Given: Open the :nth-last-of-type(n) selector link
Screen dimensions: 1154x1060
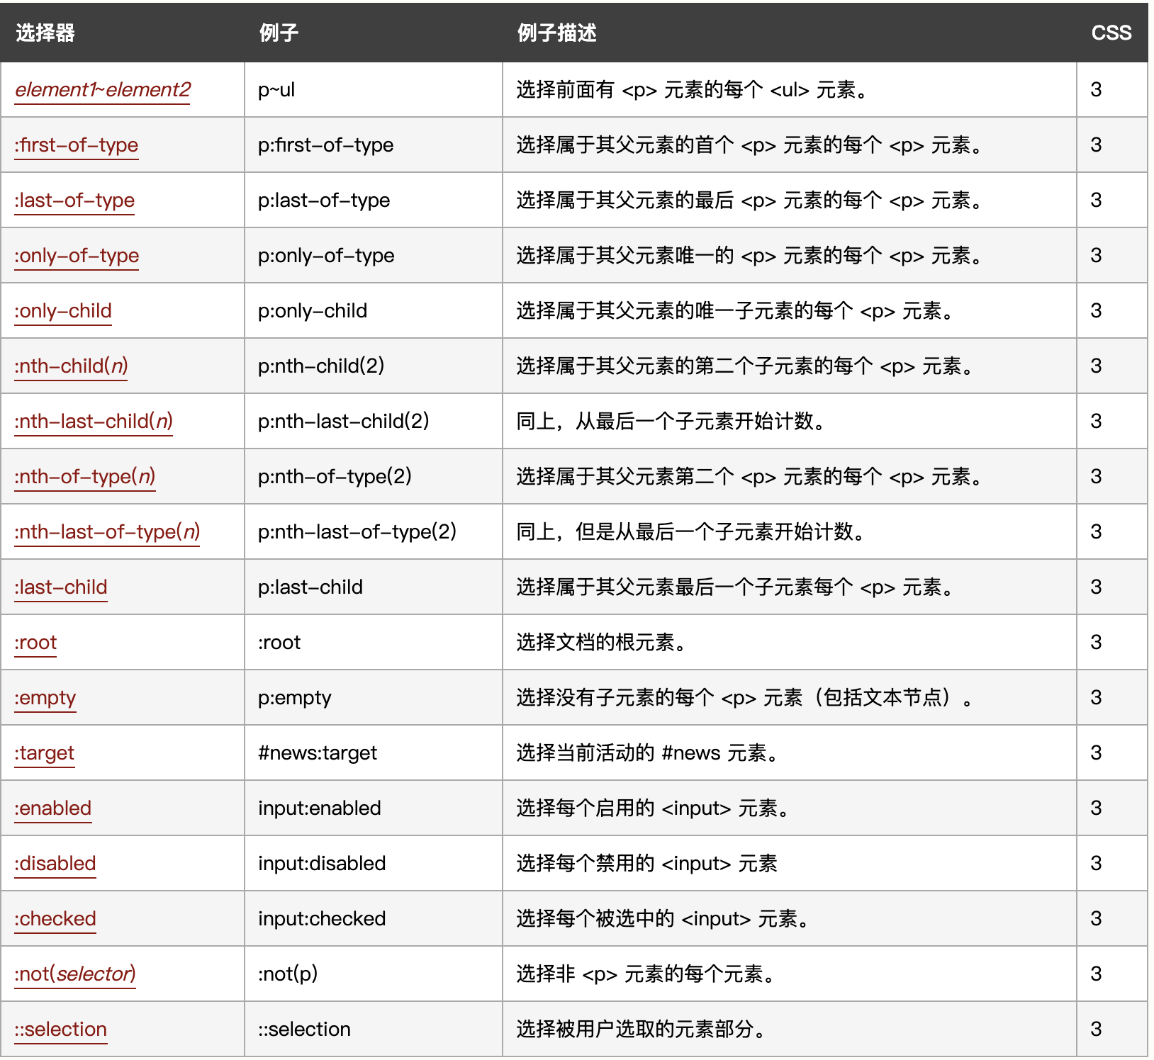Looking at the screenshot, I should pyautogui.click(x=107, y=532).
